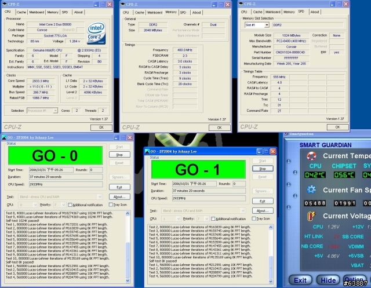Open the Test dropdown in GO-0 window
The width and height of the screenshot is (371, 288).
100,196
